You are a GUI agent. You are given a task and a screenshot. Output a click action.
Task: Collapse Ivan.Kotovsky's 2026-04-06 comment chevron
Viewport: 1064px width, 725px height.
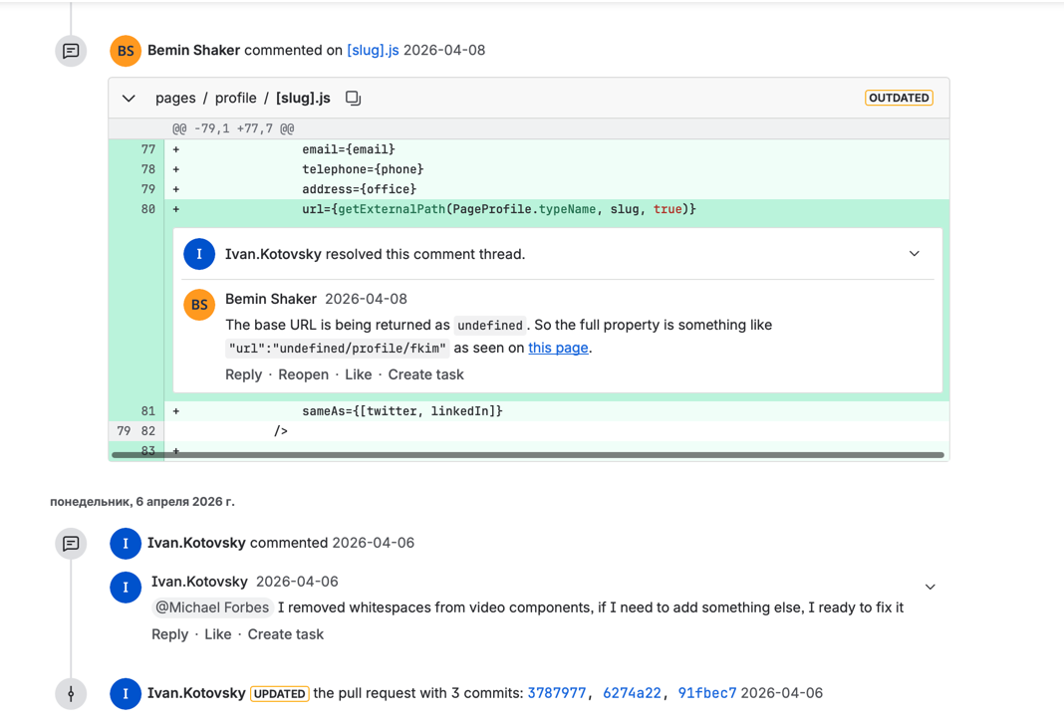(x=930, y=587)
